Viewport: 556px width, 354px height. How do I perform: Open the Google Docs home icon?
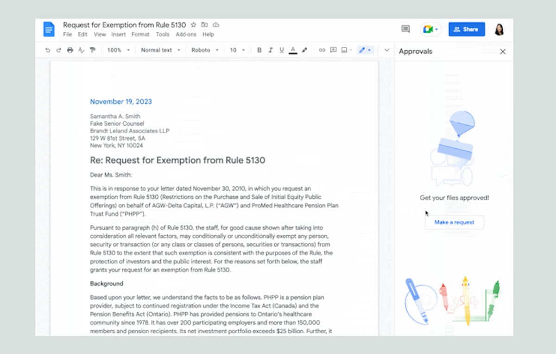point(49,29)
